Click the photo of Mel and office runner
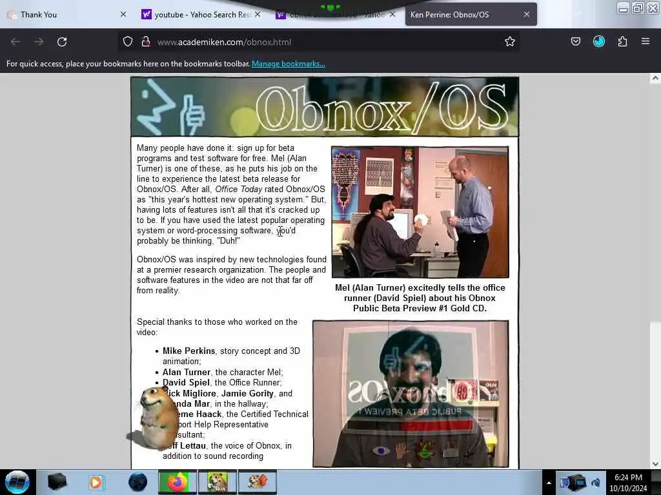This screenshot has width=661, height=495. tap(420, 212)
